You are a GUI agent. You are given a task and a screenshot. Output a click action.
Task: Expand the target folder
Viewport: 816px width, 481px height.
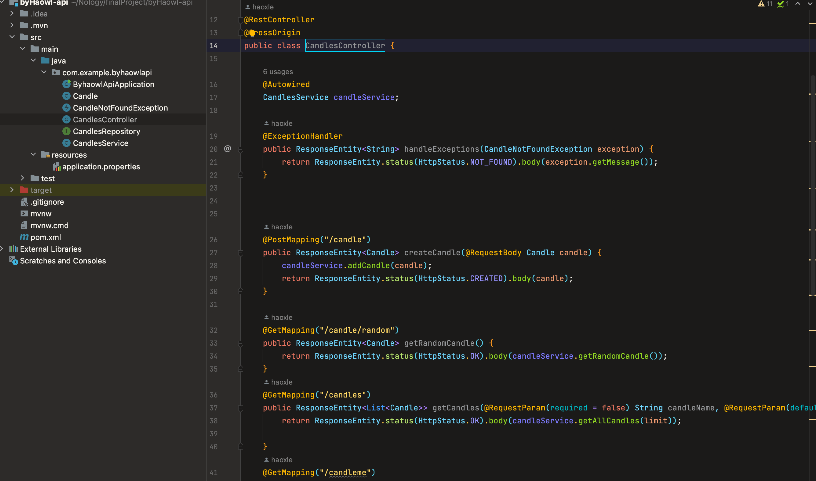tap(12, 190)
